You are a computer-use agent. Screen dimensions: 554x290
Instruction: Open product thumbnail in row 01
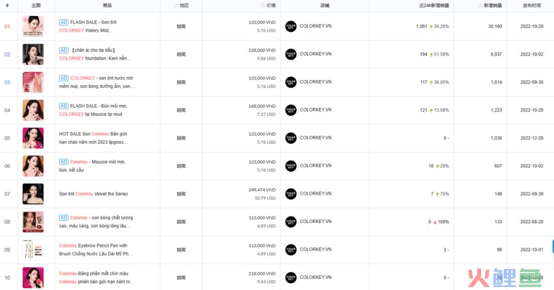pos(33,26)
